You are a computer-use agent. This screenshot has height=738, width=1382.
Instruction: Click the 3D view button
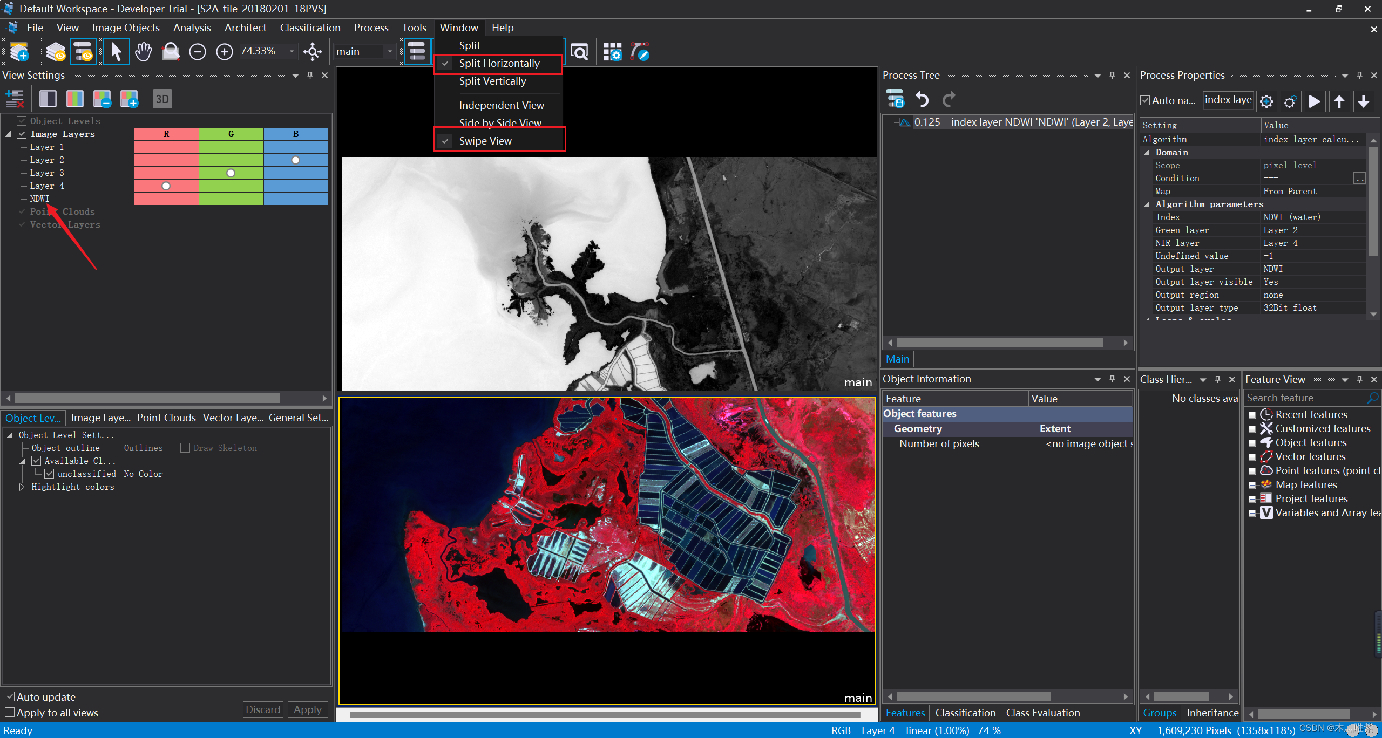[162, 99]
